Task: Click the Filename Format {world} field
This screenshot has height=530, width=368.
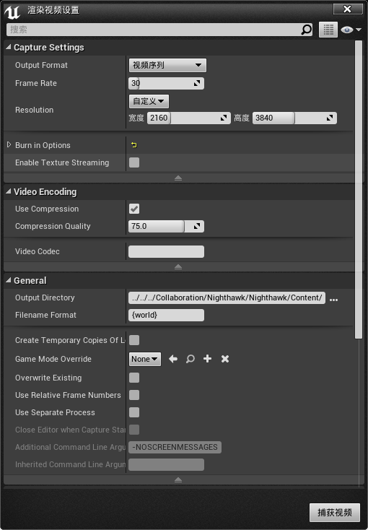Action: (x=166, y=315)
